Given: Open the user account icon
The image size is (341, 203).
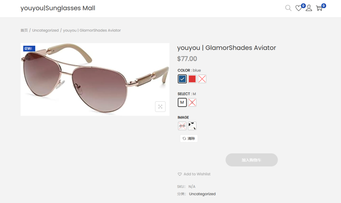Looking at the screenshot, I should click(x=309, y=8).
